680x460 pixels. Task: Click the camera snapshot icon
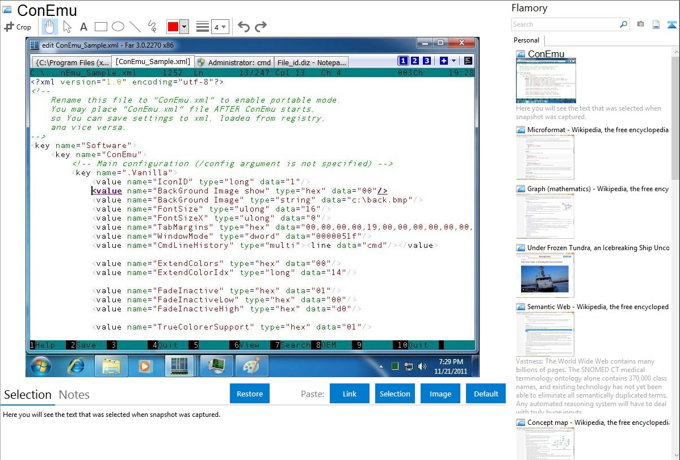click(640, 24)
